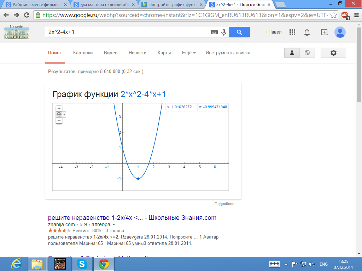Open the search settings gear
This screenshot has width=362, height=271.
(x=333, y=53)
